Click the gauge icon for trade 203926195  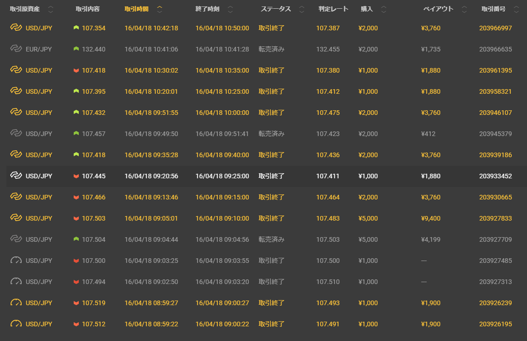pos(16,324)
